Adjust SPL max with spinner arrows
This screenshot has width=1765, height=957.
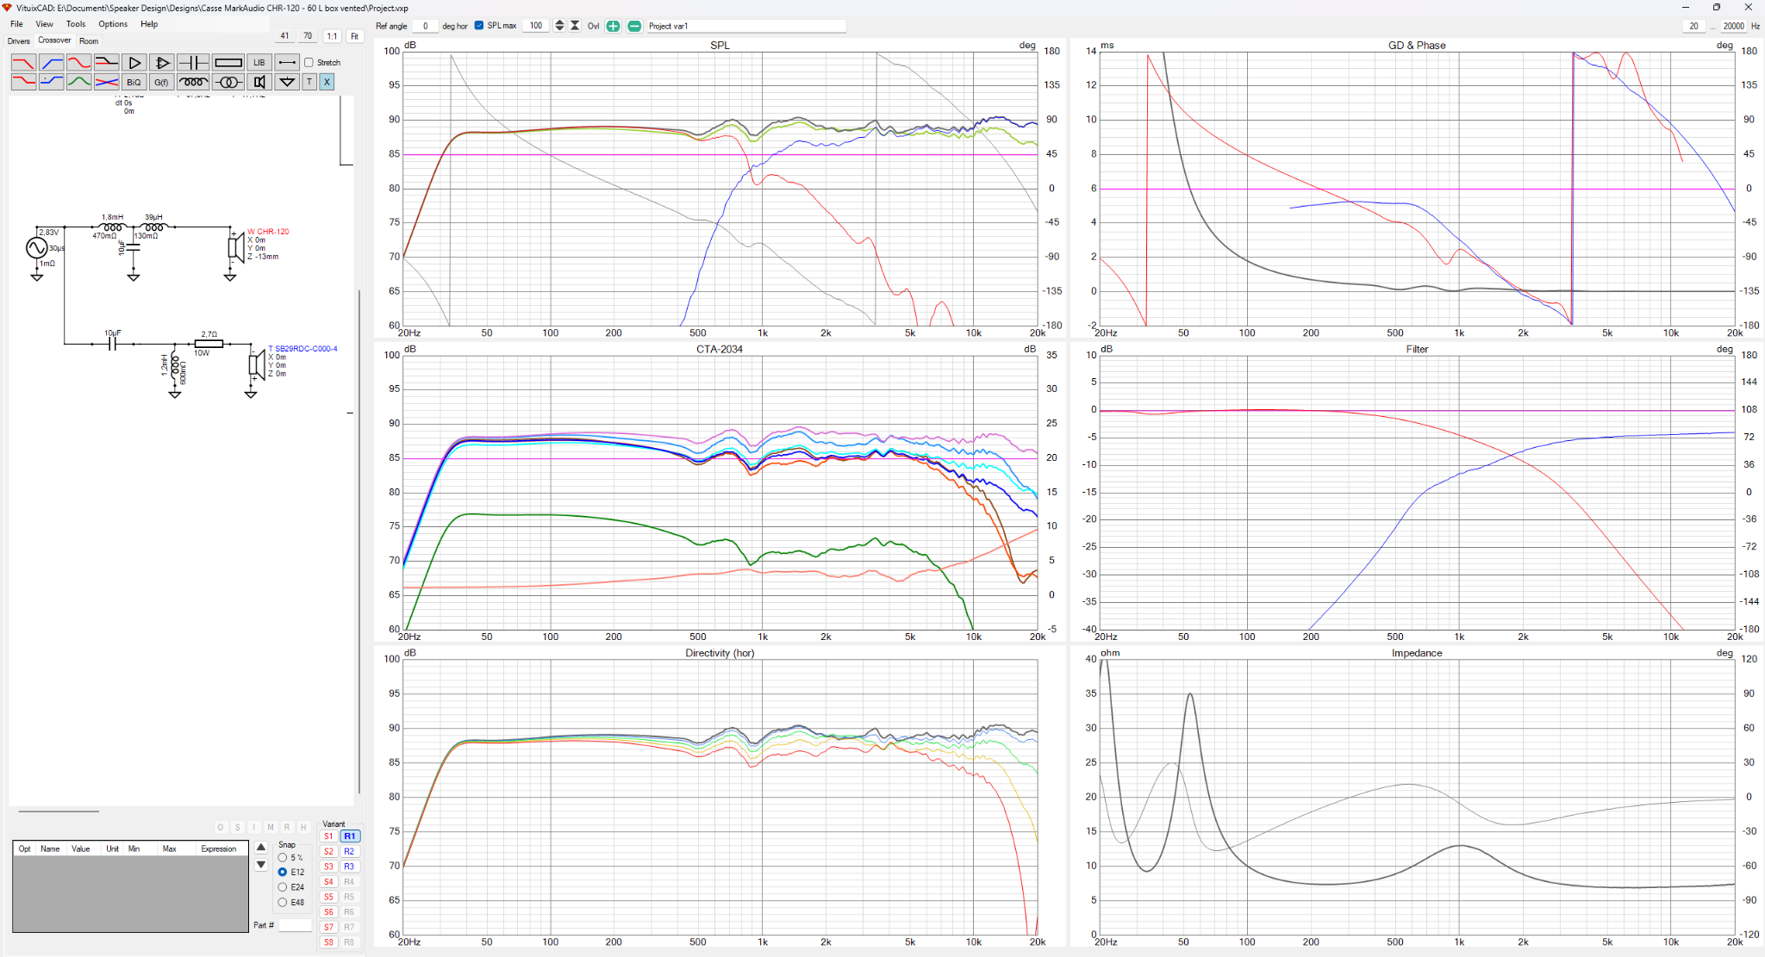[559, 26]
